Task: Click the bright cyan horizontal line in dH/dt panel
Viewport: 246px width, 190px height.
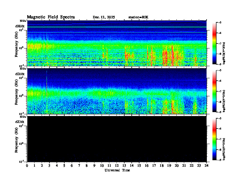Action: [117, 27]
